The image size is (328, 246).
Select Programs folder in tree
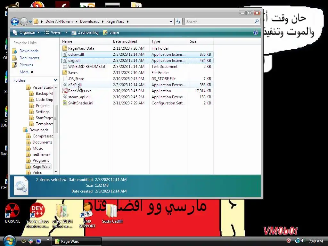[38, 160]
